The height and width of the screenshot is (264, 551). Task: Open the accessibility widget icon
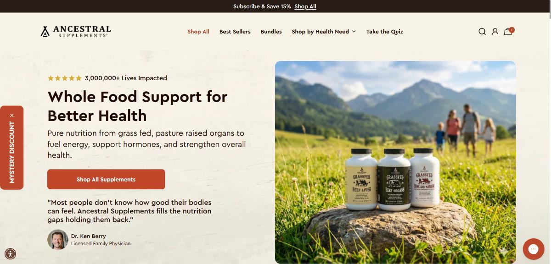click(10, 253)
